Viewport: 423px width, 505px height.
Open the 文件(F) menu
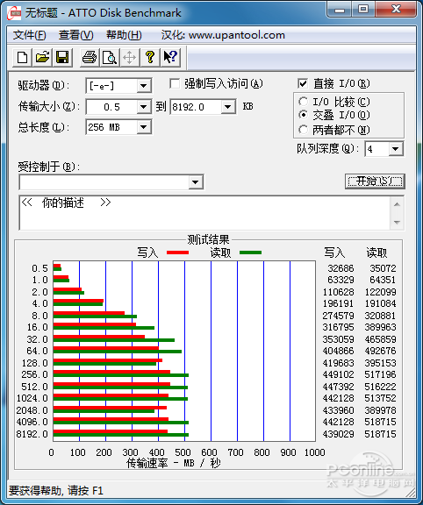pyautogui.click(x=29, y=35)
